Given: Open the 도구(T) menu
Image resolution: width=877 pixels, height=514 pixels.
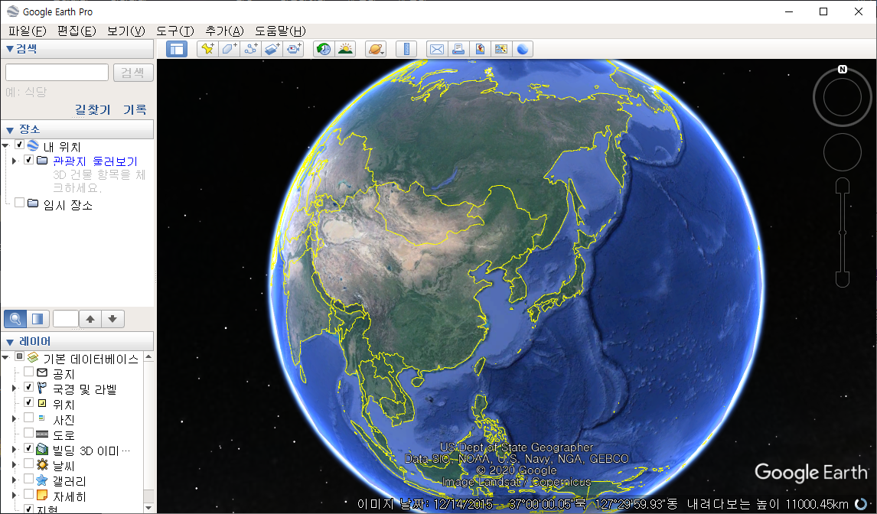Looking at the screenshot, I should pyautogui.click(x=175, y=31).
